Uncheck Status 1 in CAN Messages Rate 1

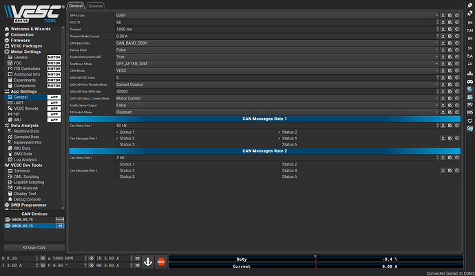pyautogui.click(x=118, y=132)
